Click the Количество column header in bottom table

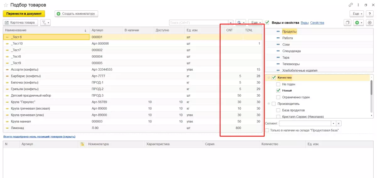pos(282,144)
